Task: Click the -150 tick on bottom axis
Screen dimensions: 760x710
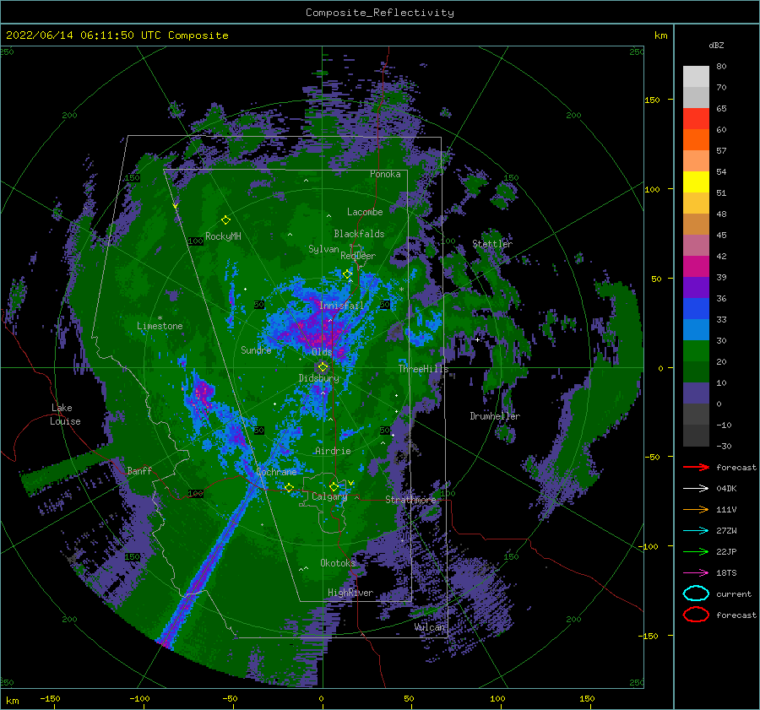Action: [x=50, y=698]
